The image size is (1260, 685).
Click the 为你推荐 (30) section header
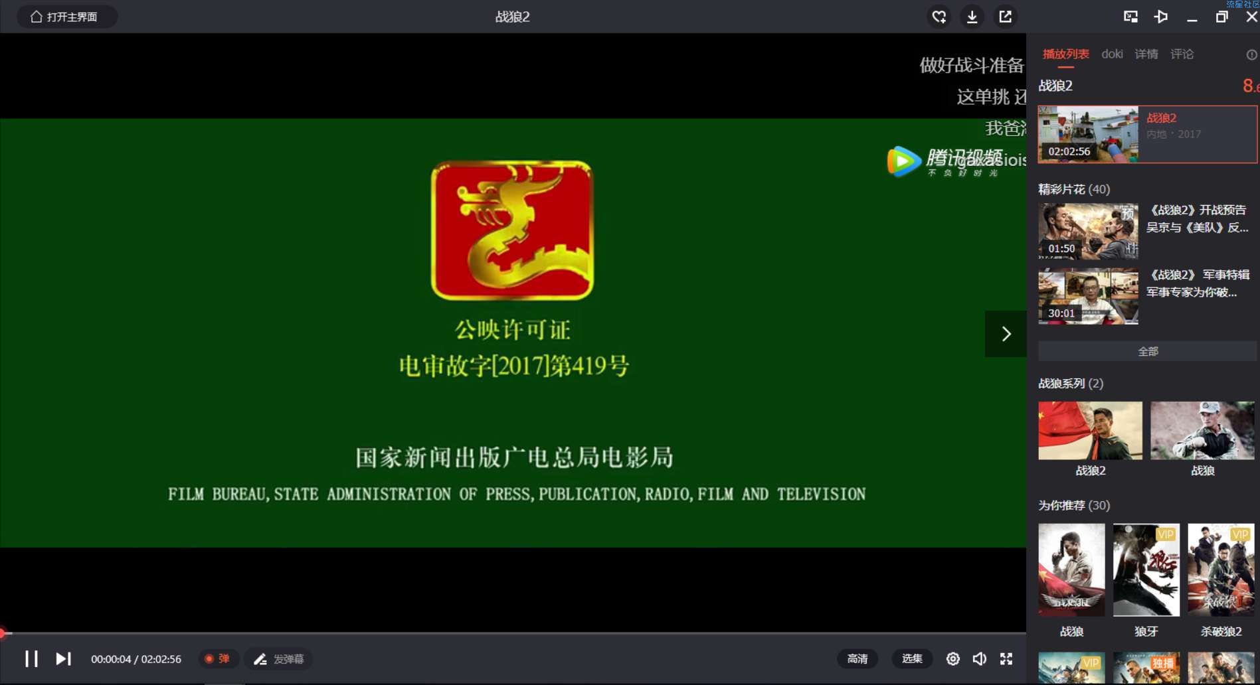(1074, 505)
